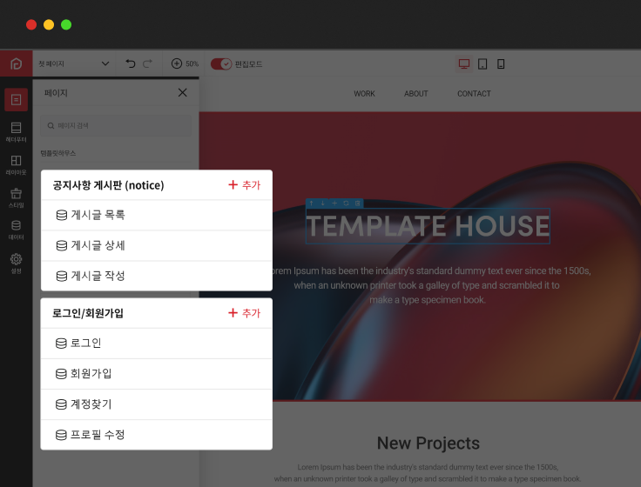Click database icon beside 로그인

pyautogui.click(x=61, y=344)
